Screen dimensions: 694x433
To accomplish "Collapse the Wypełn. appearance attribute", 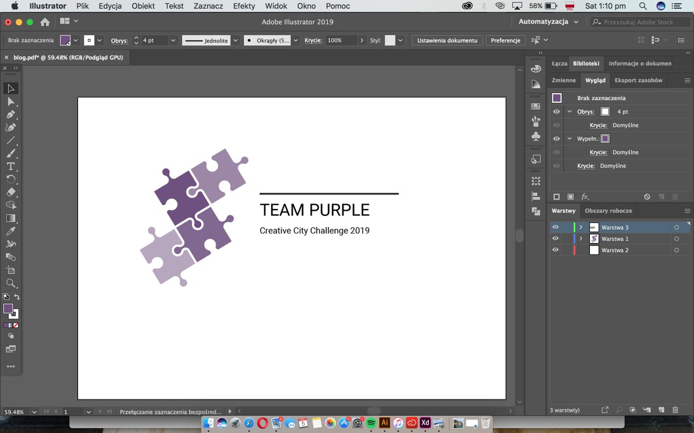I will coord(570,139).
